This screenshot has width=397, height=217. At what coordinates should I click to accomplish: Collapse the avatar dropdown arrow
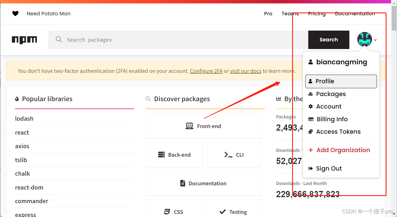[375, 40]
